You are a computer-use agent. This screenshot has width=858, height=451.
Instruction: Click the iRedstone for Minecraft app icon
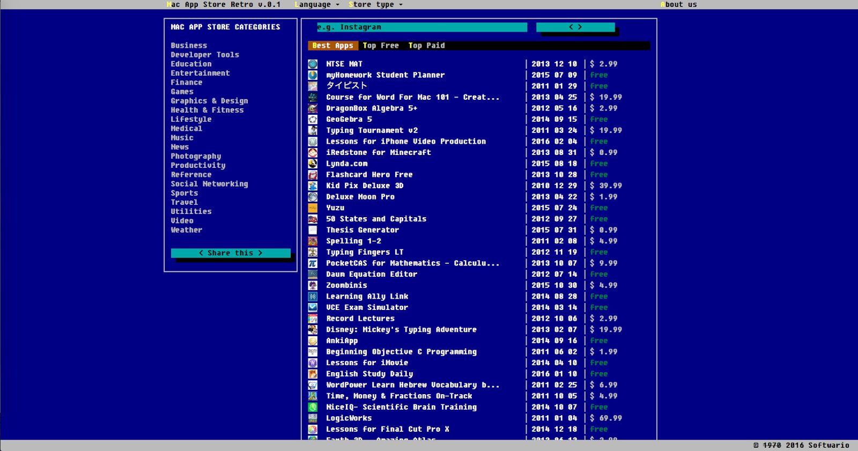click(313, 152)
